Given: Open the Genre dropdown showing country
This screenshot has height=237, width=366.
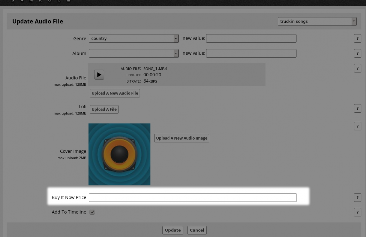Looking at the screenshot, I should coord(134,38).
